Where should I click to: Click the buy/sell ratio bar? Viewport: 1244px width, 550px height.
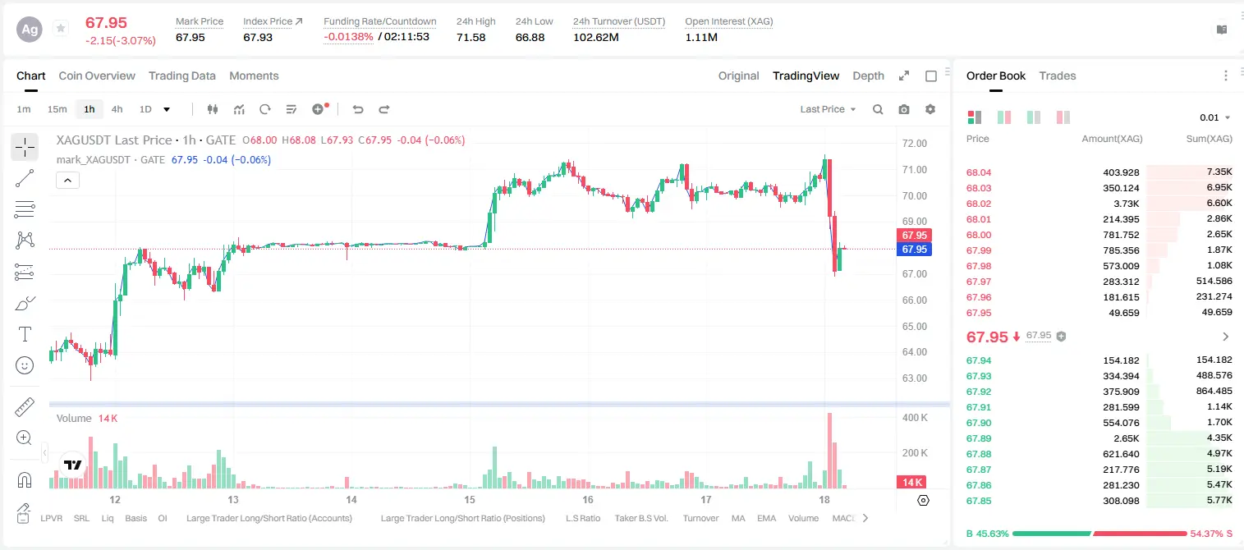(1100, 534)
